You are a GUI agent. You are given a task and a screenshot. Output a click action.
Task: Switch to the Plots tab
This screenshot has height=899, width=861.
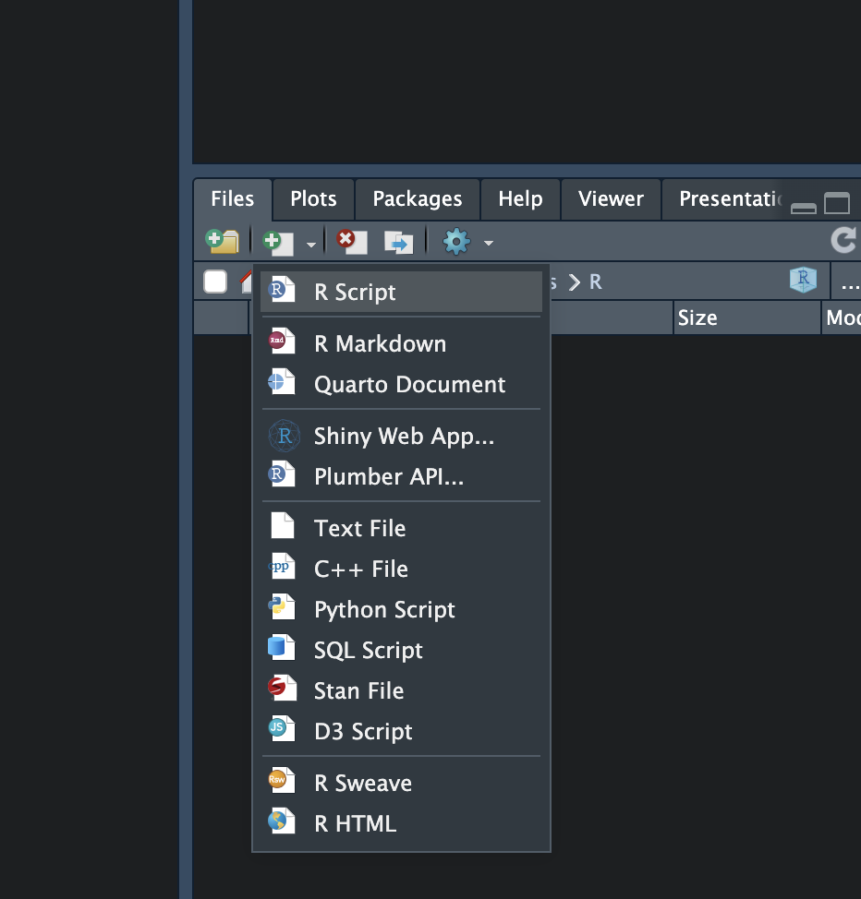coord(313,198)
